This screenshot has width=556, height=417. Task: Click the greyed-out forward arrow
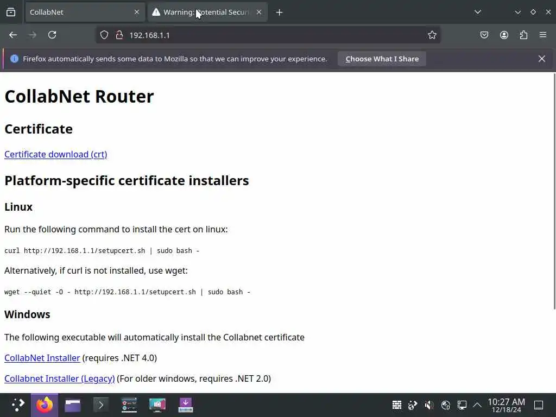click(x=32, y=35)
